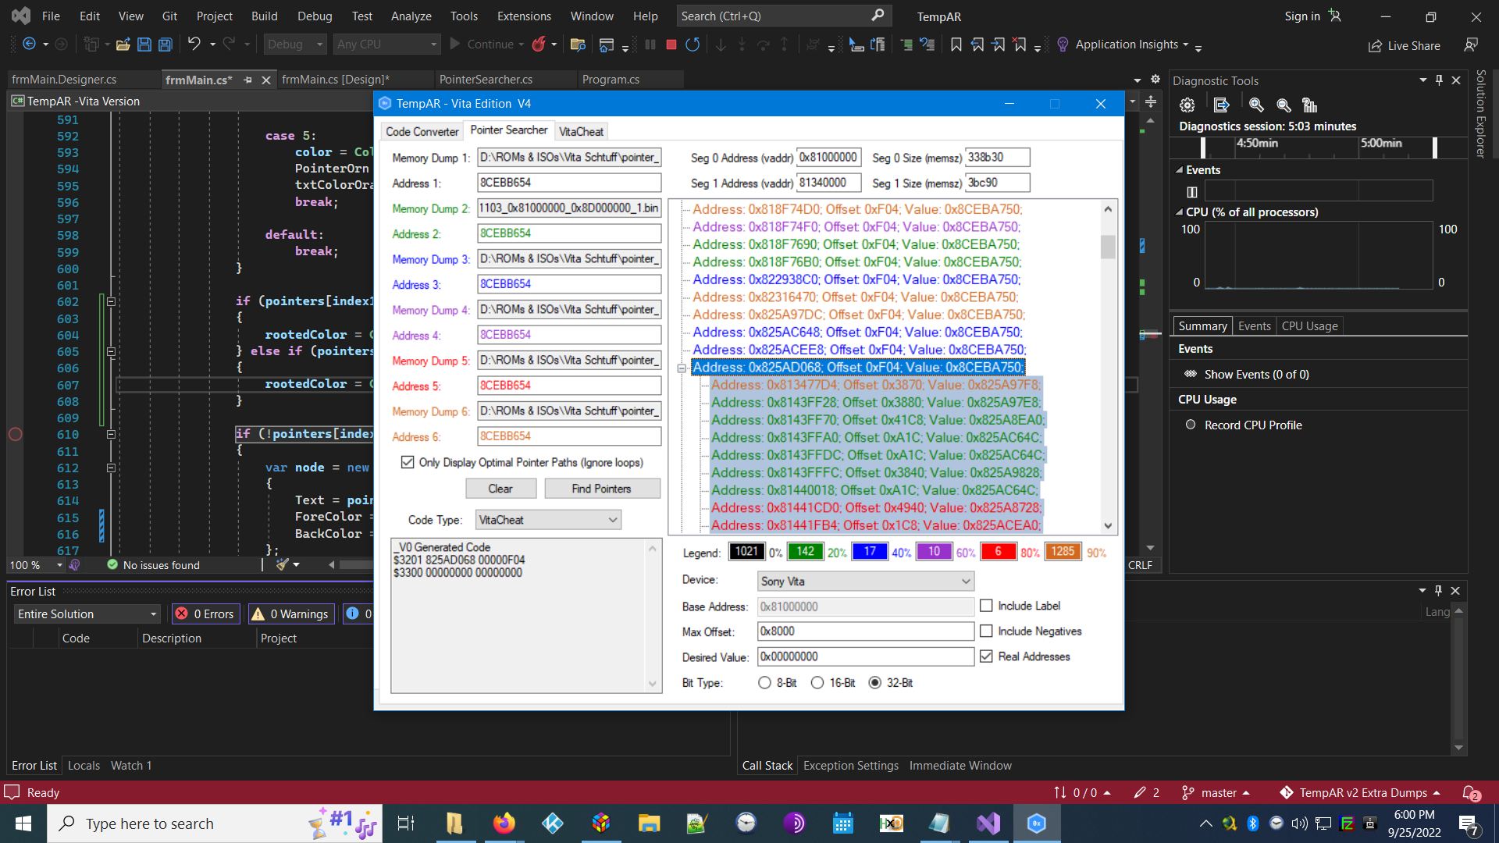This screenshot has height=843, width=1499.
Task: Click the Undo toolbar icon
Action: tap(194, 44)
